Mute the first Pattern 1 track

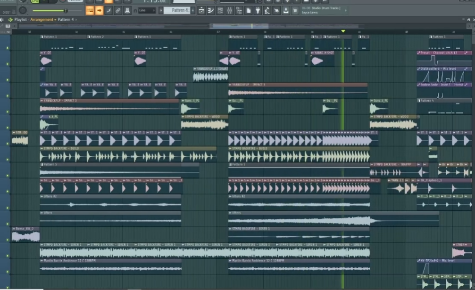[8, 48]
